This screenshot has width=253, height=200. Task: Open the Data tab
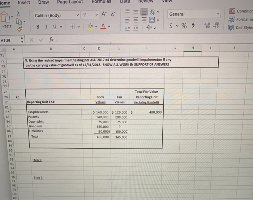pos(125,1)
